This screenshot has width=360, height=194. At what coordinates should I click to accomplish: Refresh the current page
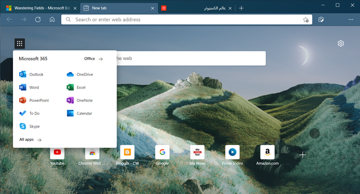(x=38, y=20)
